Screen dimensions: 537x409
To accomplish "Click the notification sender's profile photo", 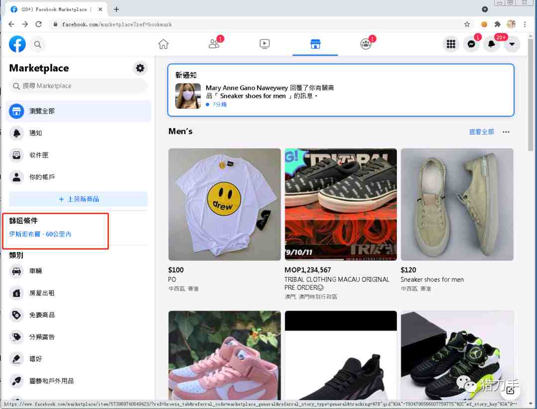I will point(188,96).
